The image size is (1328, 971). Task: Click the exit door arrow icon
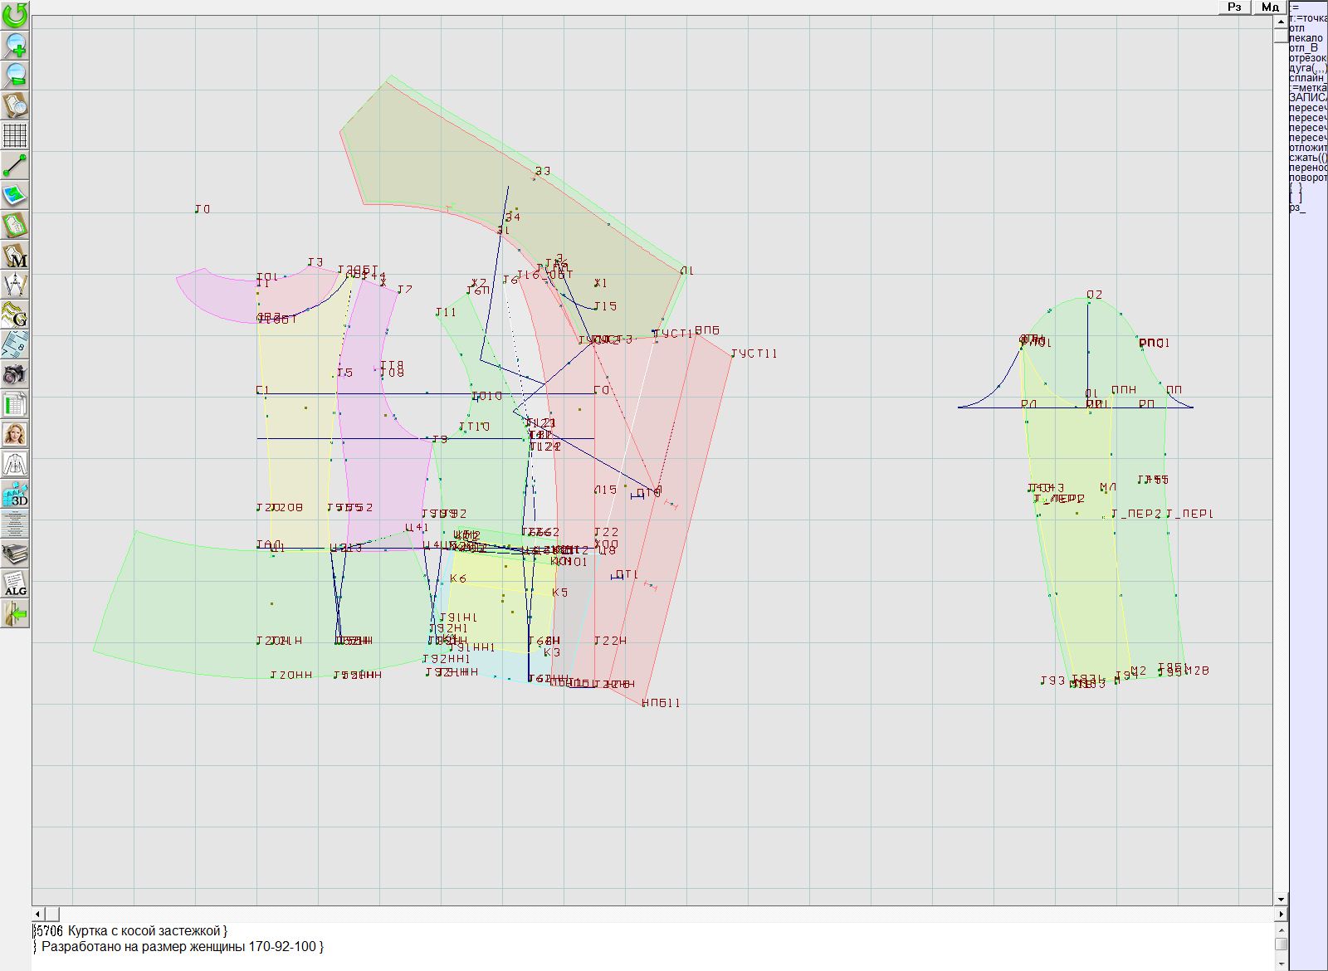point(15,614)
